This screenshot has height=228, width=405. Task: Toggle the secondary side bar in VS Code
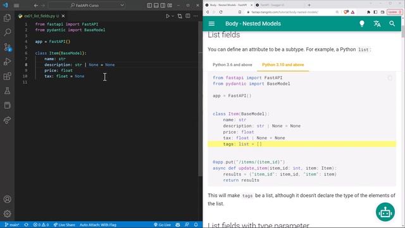[x=163, y=6]
